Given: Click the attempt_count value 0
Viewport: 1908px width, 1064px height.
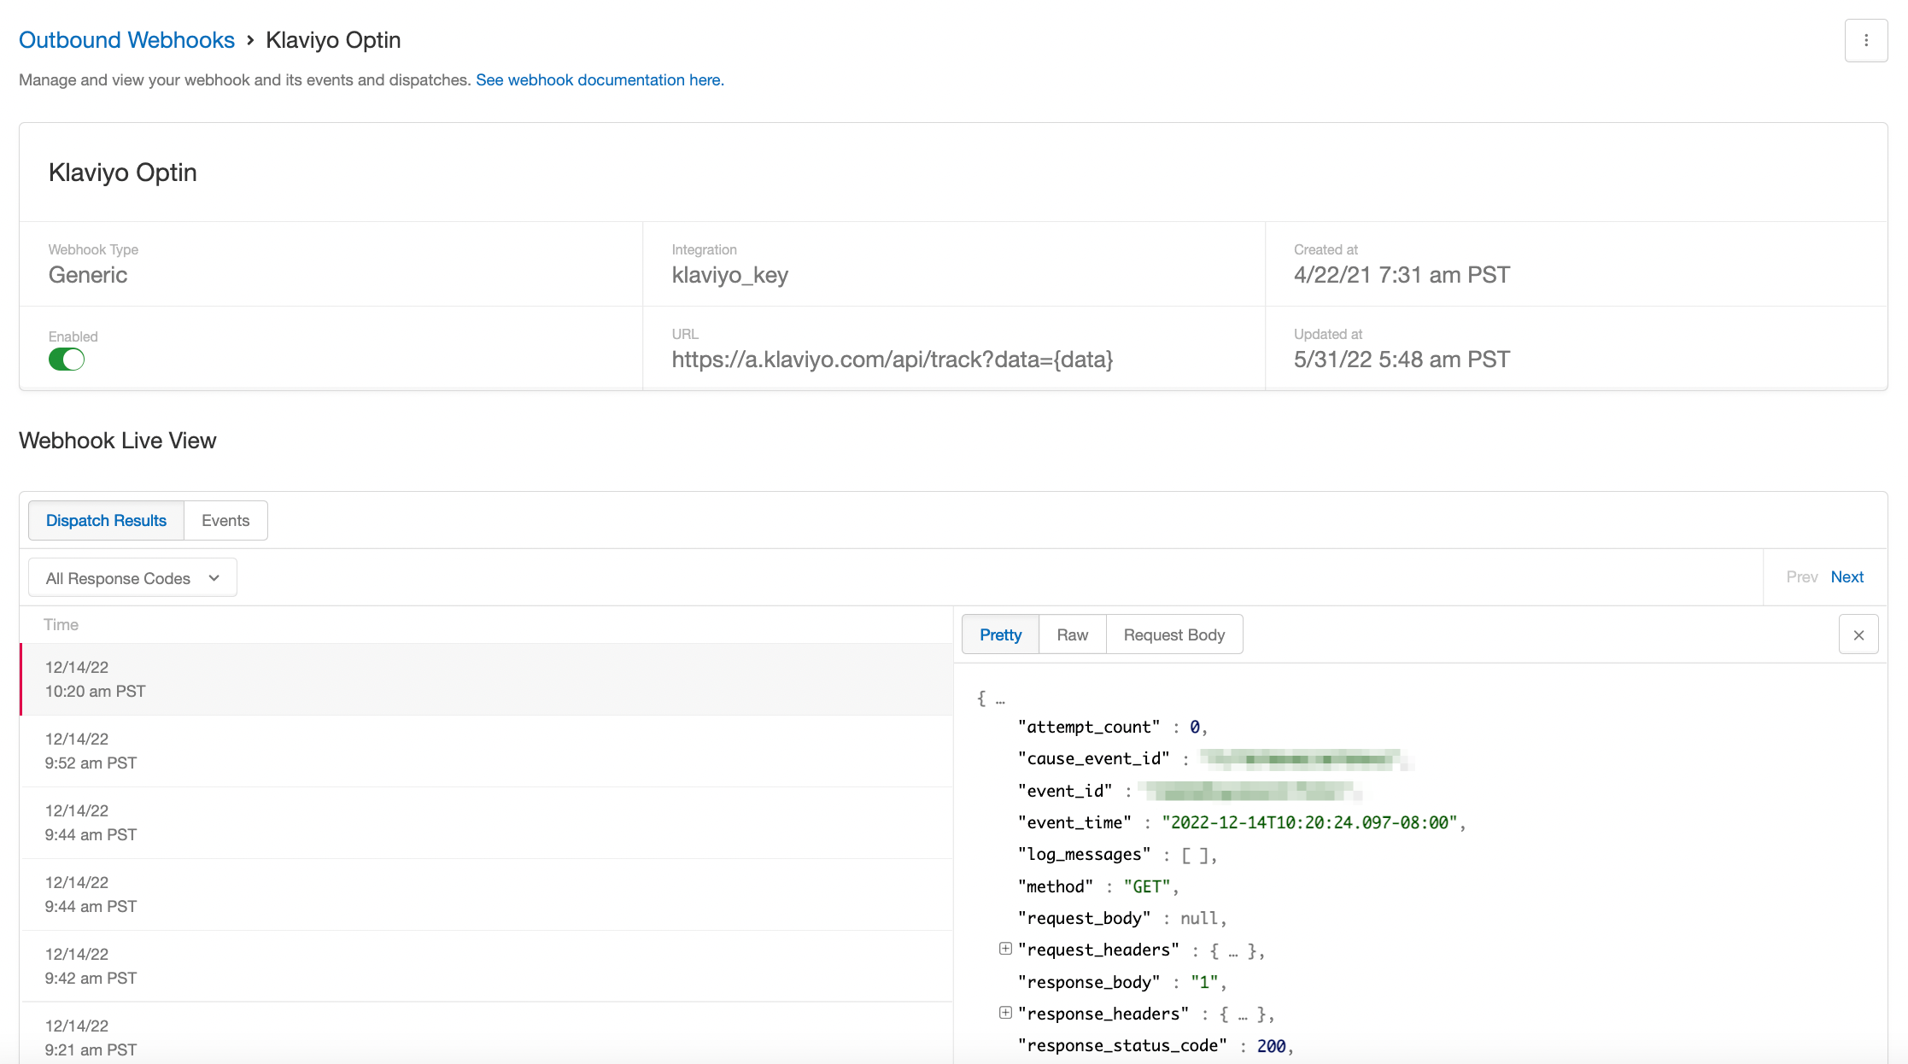Looking at the screenshot, I should (1194, 727).
